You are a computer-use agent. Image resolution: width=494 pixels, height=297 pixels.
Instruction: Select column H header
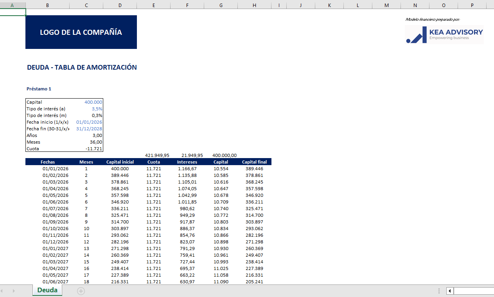point(255,5)
